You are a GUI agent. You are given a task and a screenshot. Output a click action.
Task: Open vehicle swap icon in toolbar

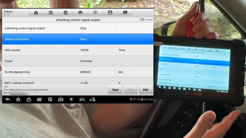[51, 13]
